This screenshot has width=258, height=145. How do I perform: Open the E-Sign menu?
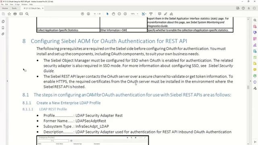tap(17, 4)
